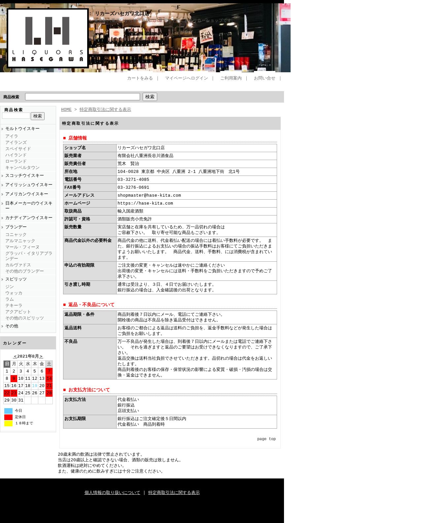Viewport: 424px width, 523px height.
Task: Open モルトウイスキー category
Action: tap(22, 129)
